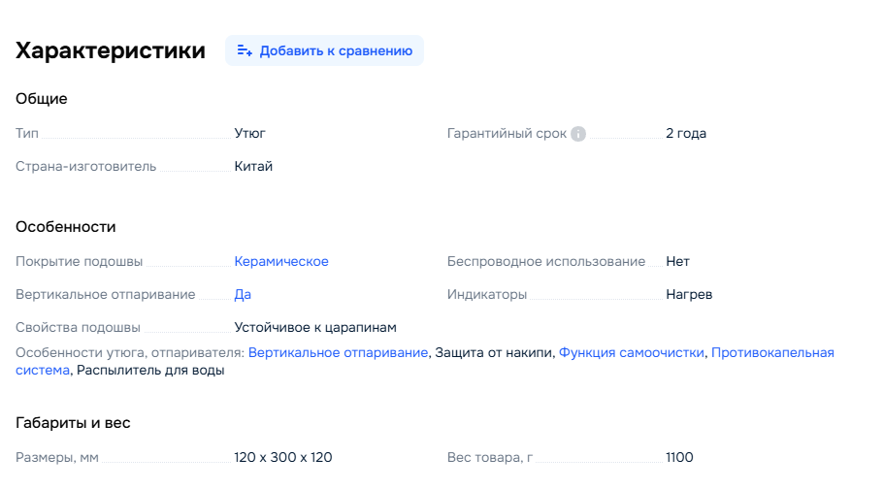
Task: Open warranty info icon next to 'Гарантийный срок'
Action: [x=578, y=134]
